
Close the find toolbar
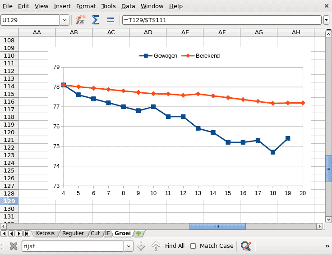pos(14,246)
